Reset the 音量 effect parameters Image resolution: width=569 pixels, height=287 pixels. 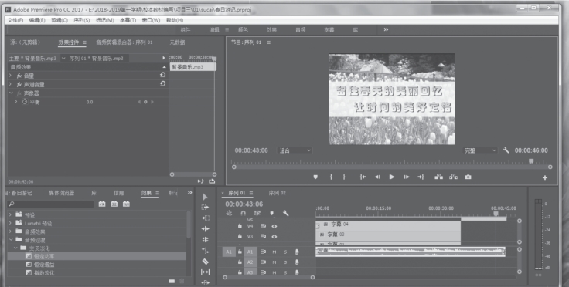[x=162, y=75]
